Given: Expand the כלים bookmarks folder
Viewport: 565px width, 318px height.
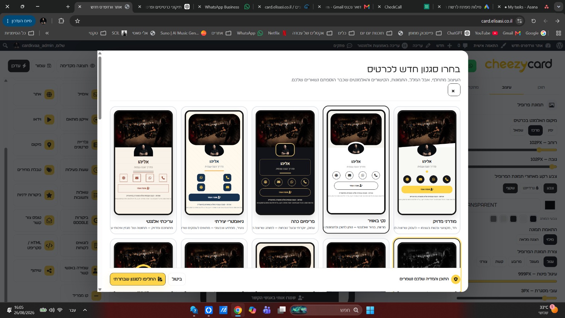Looking at the screenshot, I should click(x=346, y=33).
